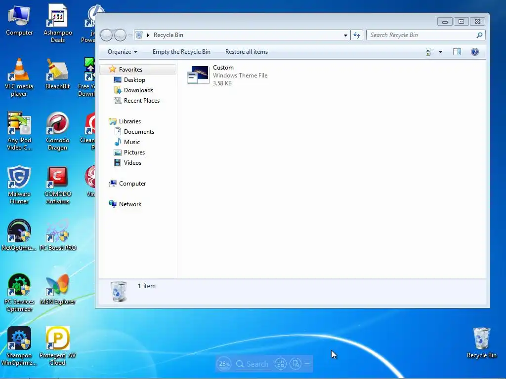Click the search magnifier in Recycle Bin
The height and width of the screenshot is (379, 506).
click(479, 35)
